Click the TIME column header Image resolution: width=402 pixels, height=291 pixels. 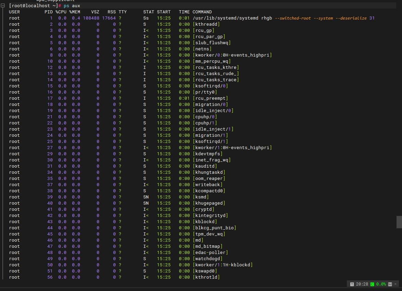coord(184,12)
